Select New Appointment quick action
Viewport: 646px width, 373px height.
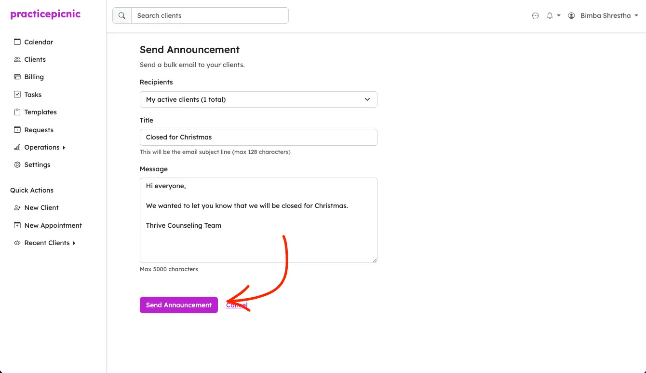tap(53, 225)
